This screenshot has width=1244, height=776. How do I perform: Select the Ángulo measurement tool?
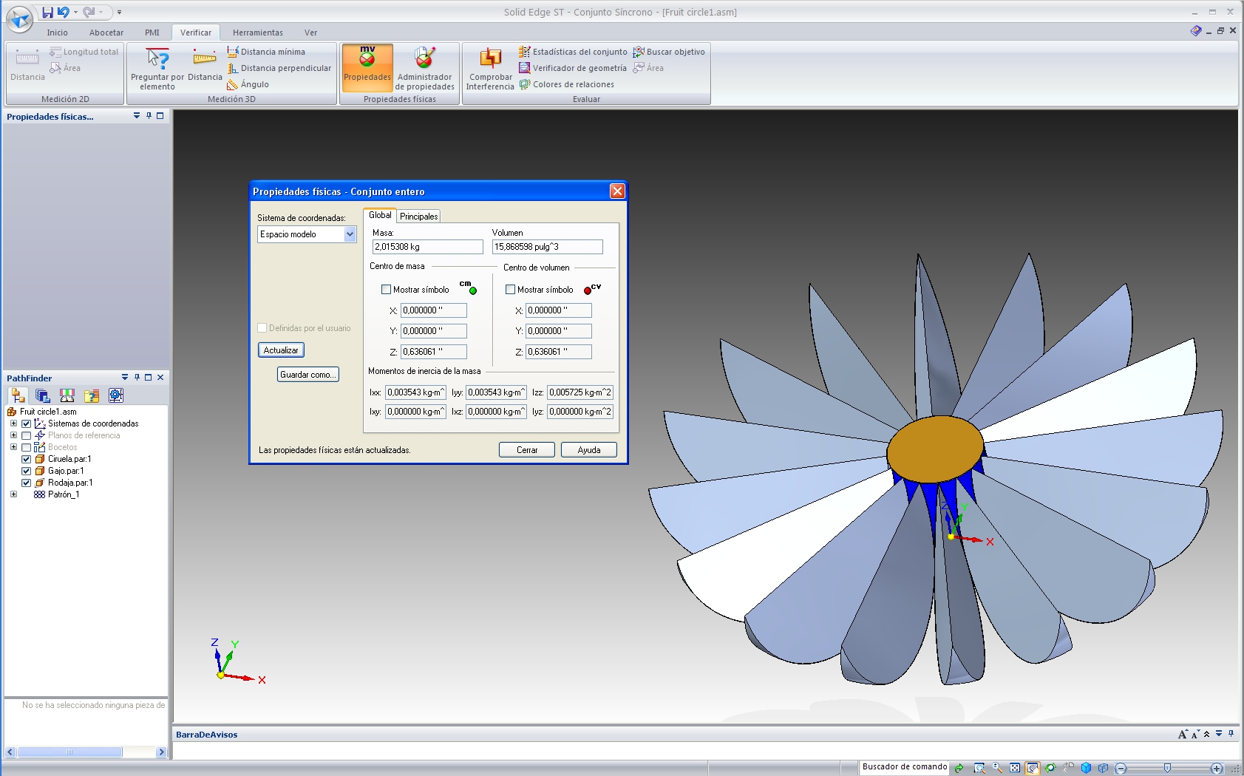click(248, 84)
